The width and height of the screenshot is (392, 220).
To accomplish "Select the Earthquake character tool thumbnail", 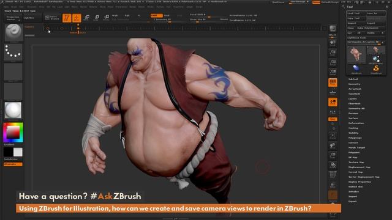I will click(356, 54).
